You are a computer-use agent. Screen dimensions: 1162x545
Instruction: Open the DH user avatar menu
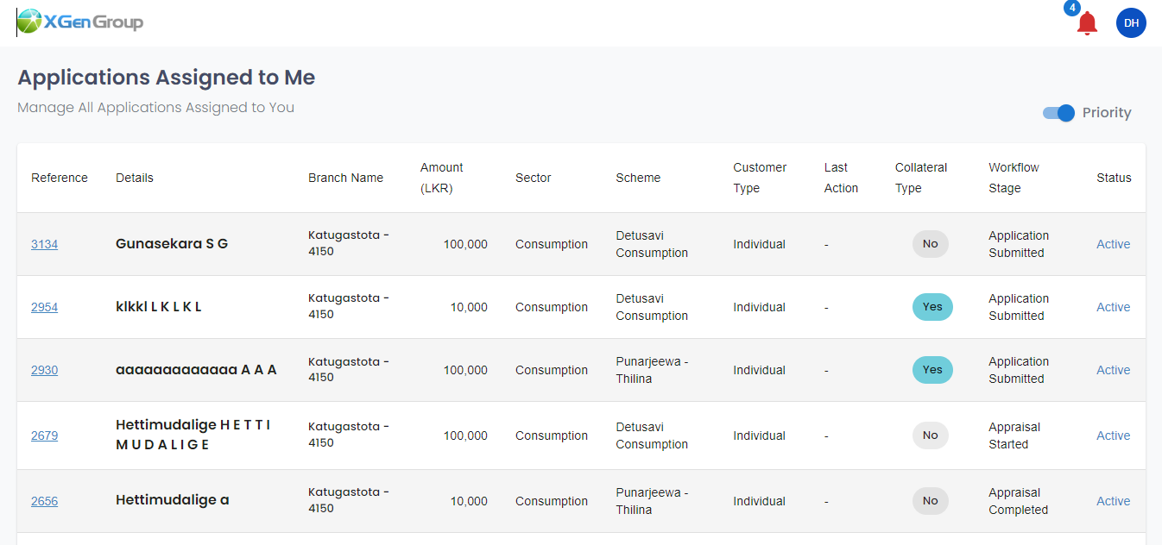point(1131,23)
